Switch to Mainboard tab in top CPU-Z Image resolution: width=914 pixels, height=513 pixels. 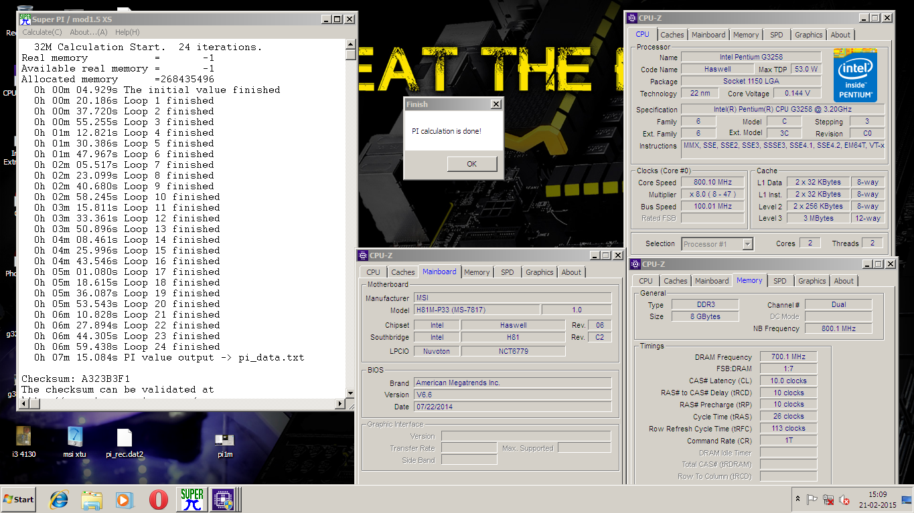(708, 35)
